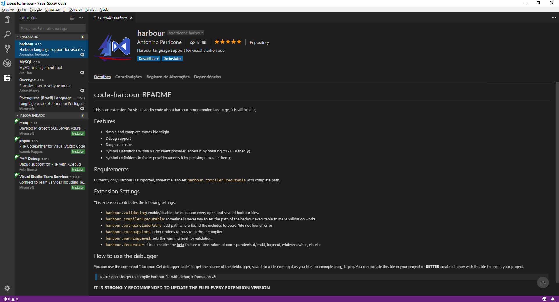This screenshot has width=559, height=302.
Task: Open the Debug view icon
Action: click(x=7, y=63)
